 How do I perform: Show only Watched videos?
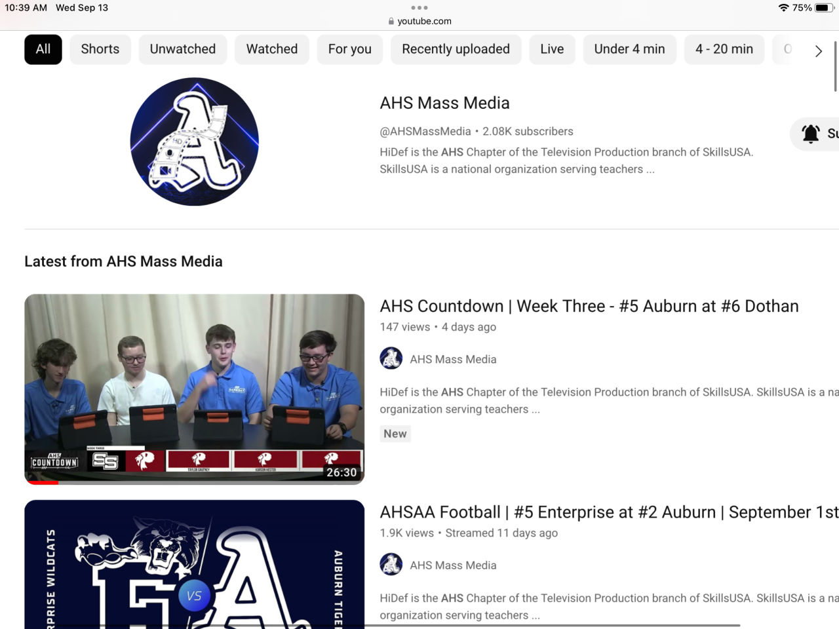[272, 49]
